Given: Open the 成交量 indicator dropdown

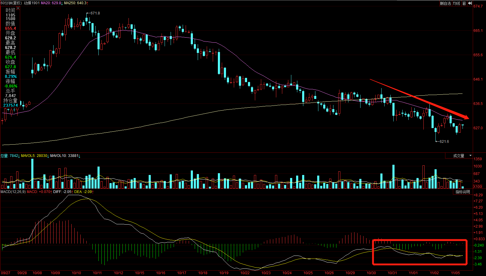Looking at the screenshot, I should point(459,156).
